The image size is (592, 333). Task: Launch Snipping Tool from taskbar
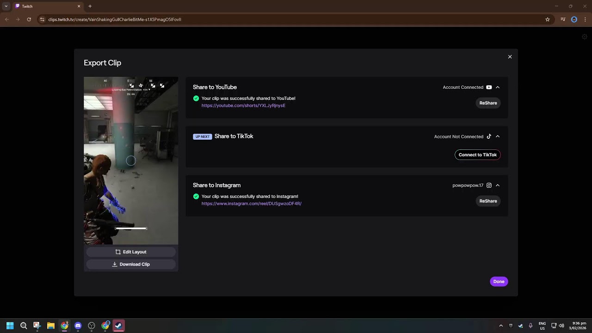tap(37, 326)
